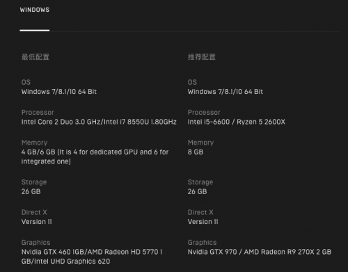This screenshot has width=348, height=272.
Task: Click recommended OS value Windows 7/8.1/10 64 Bit
Action: 226,92
